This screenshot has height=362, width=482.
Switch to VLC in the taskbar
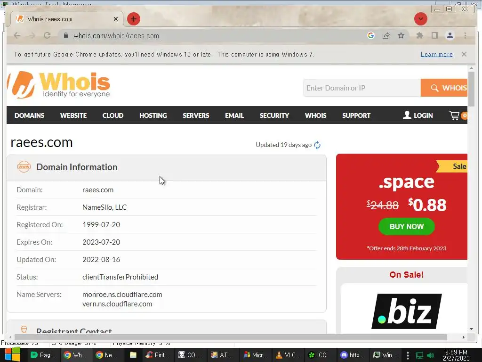click(x=288, y=355)
